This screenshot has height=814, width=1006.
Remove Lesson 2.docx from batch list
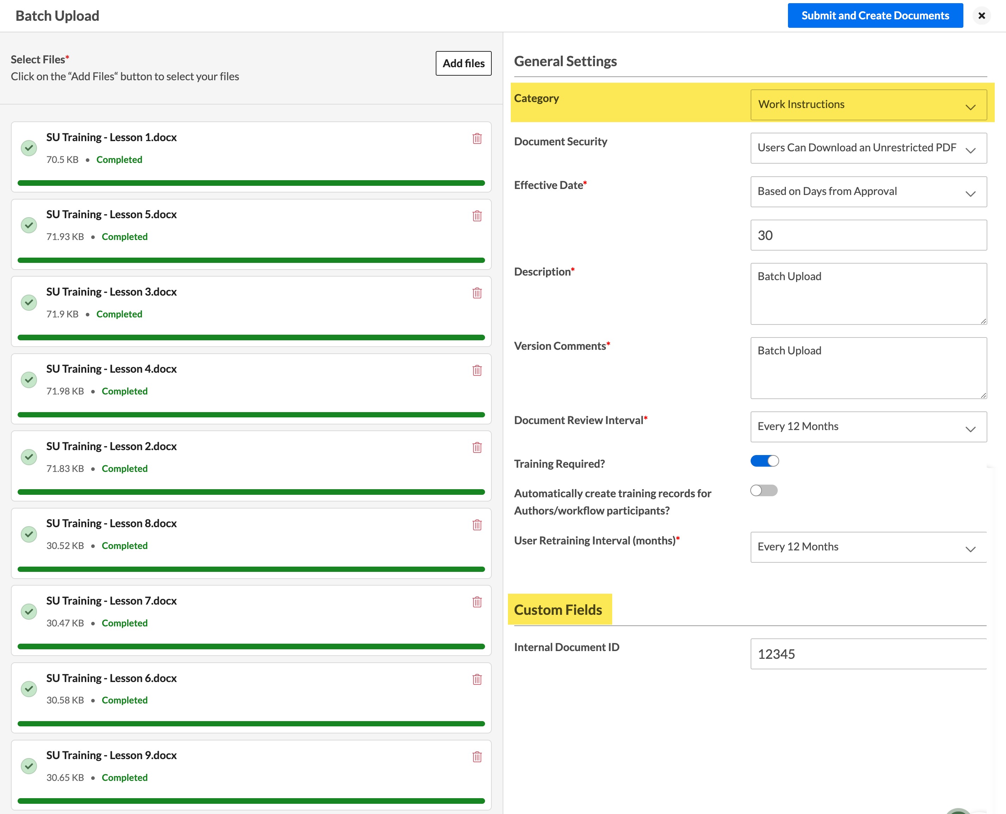(x=477, y=447)
